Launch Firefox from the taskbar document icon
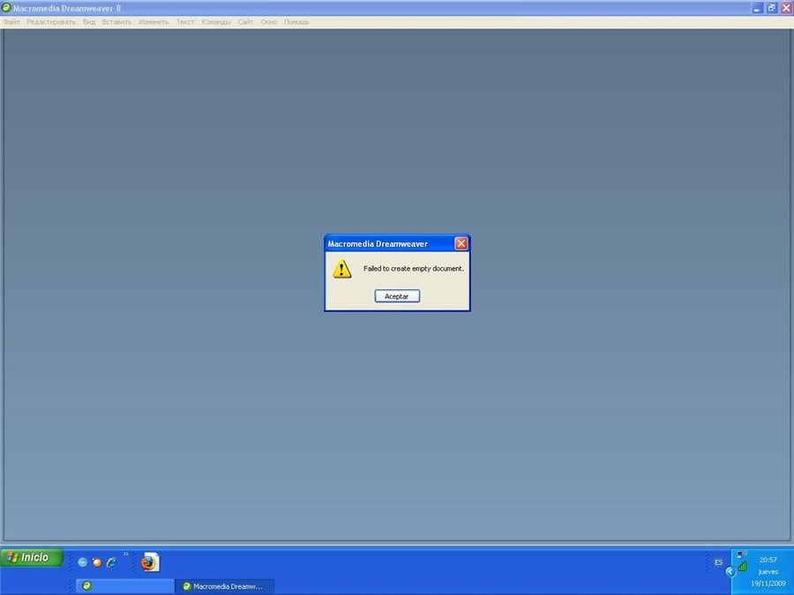794x595 pixels. point(149,562)
